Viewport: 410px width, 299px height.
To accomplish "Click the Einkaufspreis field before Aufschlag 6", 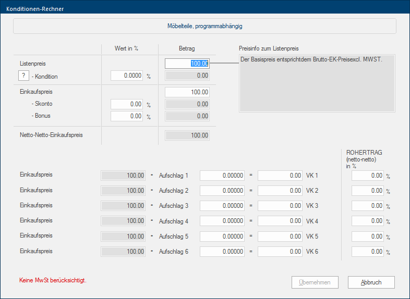I will click(x=123, y=252).
